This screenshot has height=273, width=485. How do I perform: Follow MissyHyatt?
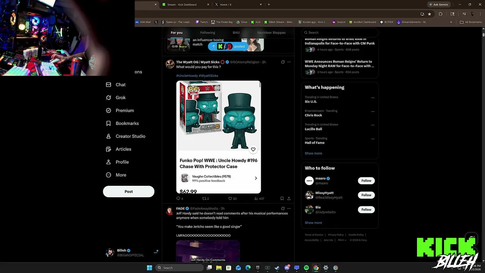click(366, 195)
